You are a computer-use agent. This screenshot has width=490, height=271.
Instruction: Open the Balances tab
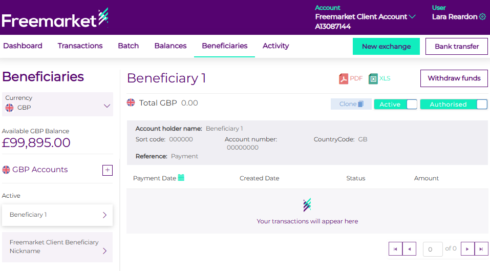tap(170, 46)
